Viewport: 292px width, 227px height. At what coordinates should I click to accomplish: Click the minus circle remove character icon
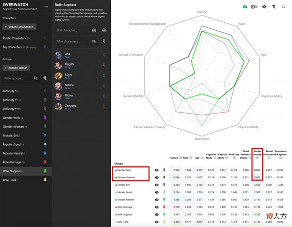tap(104, 30)
